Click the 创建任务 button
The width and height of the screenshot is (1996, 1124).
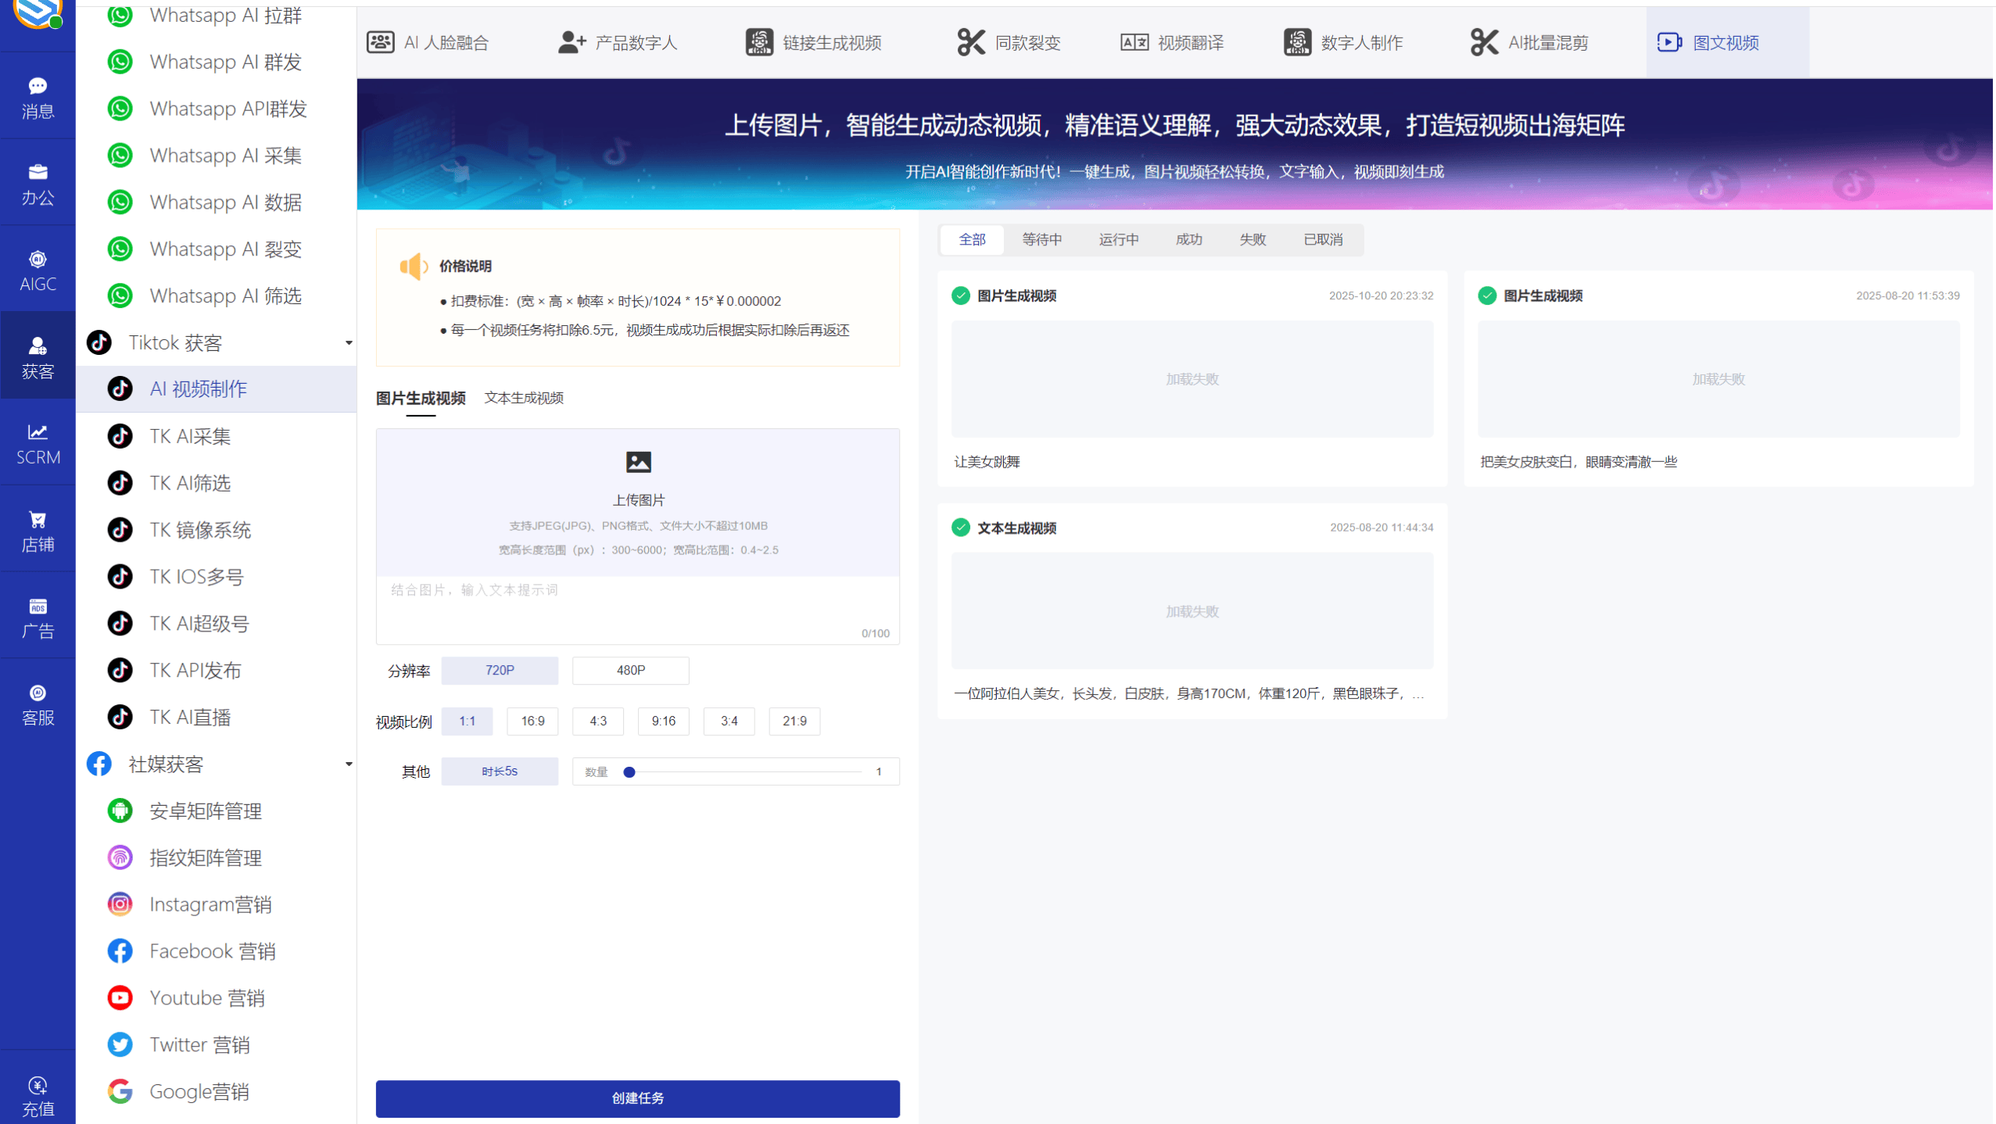tap(637, 1097)
